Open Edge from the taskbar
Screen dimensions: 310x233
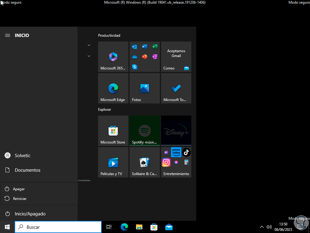point(124,227)
